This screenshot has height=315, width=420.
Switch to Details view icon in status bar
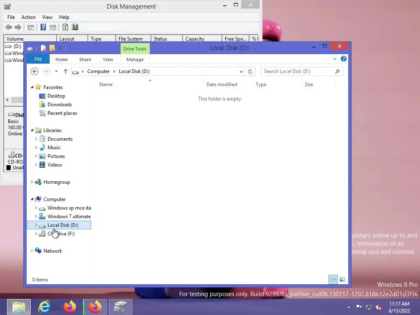pos(333,279)
